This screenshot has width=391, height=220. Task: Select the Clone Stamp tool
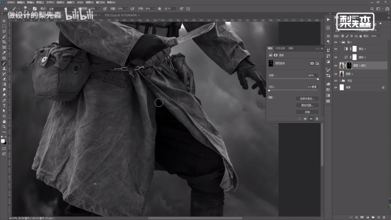tap(4, 69)
